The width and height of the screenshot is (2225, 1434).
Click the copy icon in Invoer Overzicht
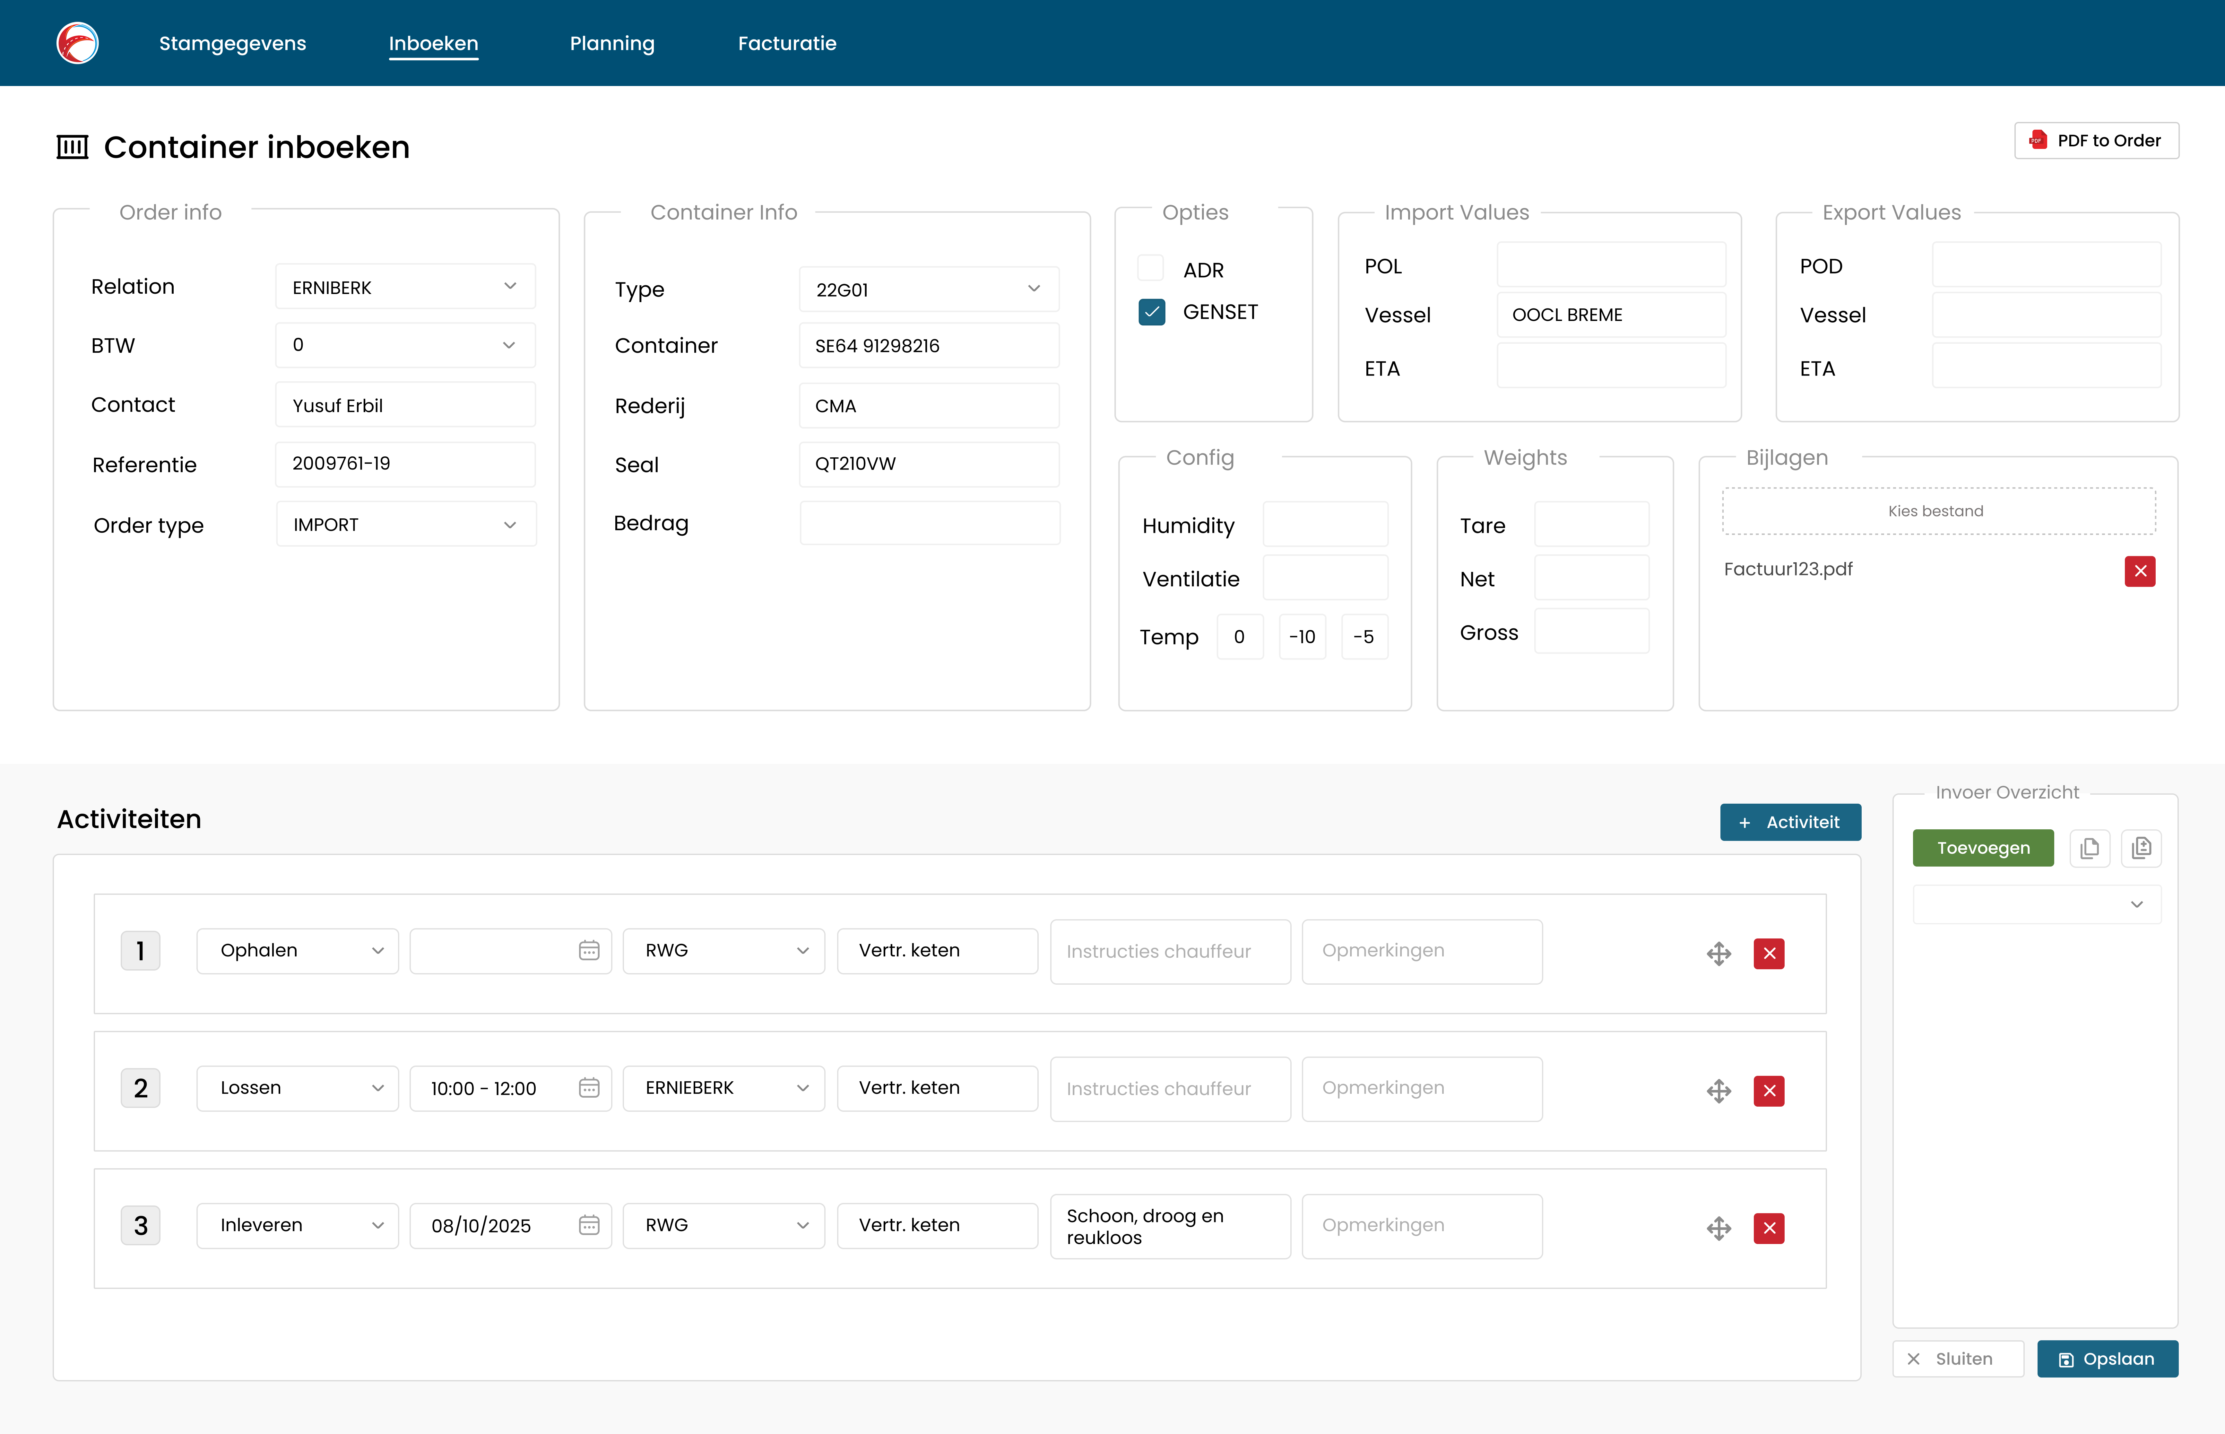coord(2089,848)
